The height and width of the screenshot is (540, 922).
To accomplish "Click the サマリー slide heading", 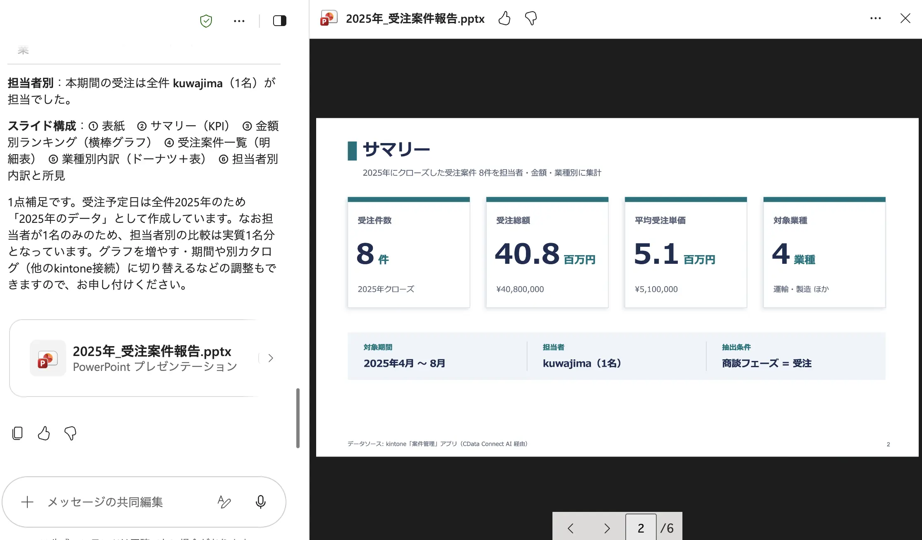I will point(396,150).
